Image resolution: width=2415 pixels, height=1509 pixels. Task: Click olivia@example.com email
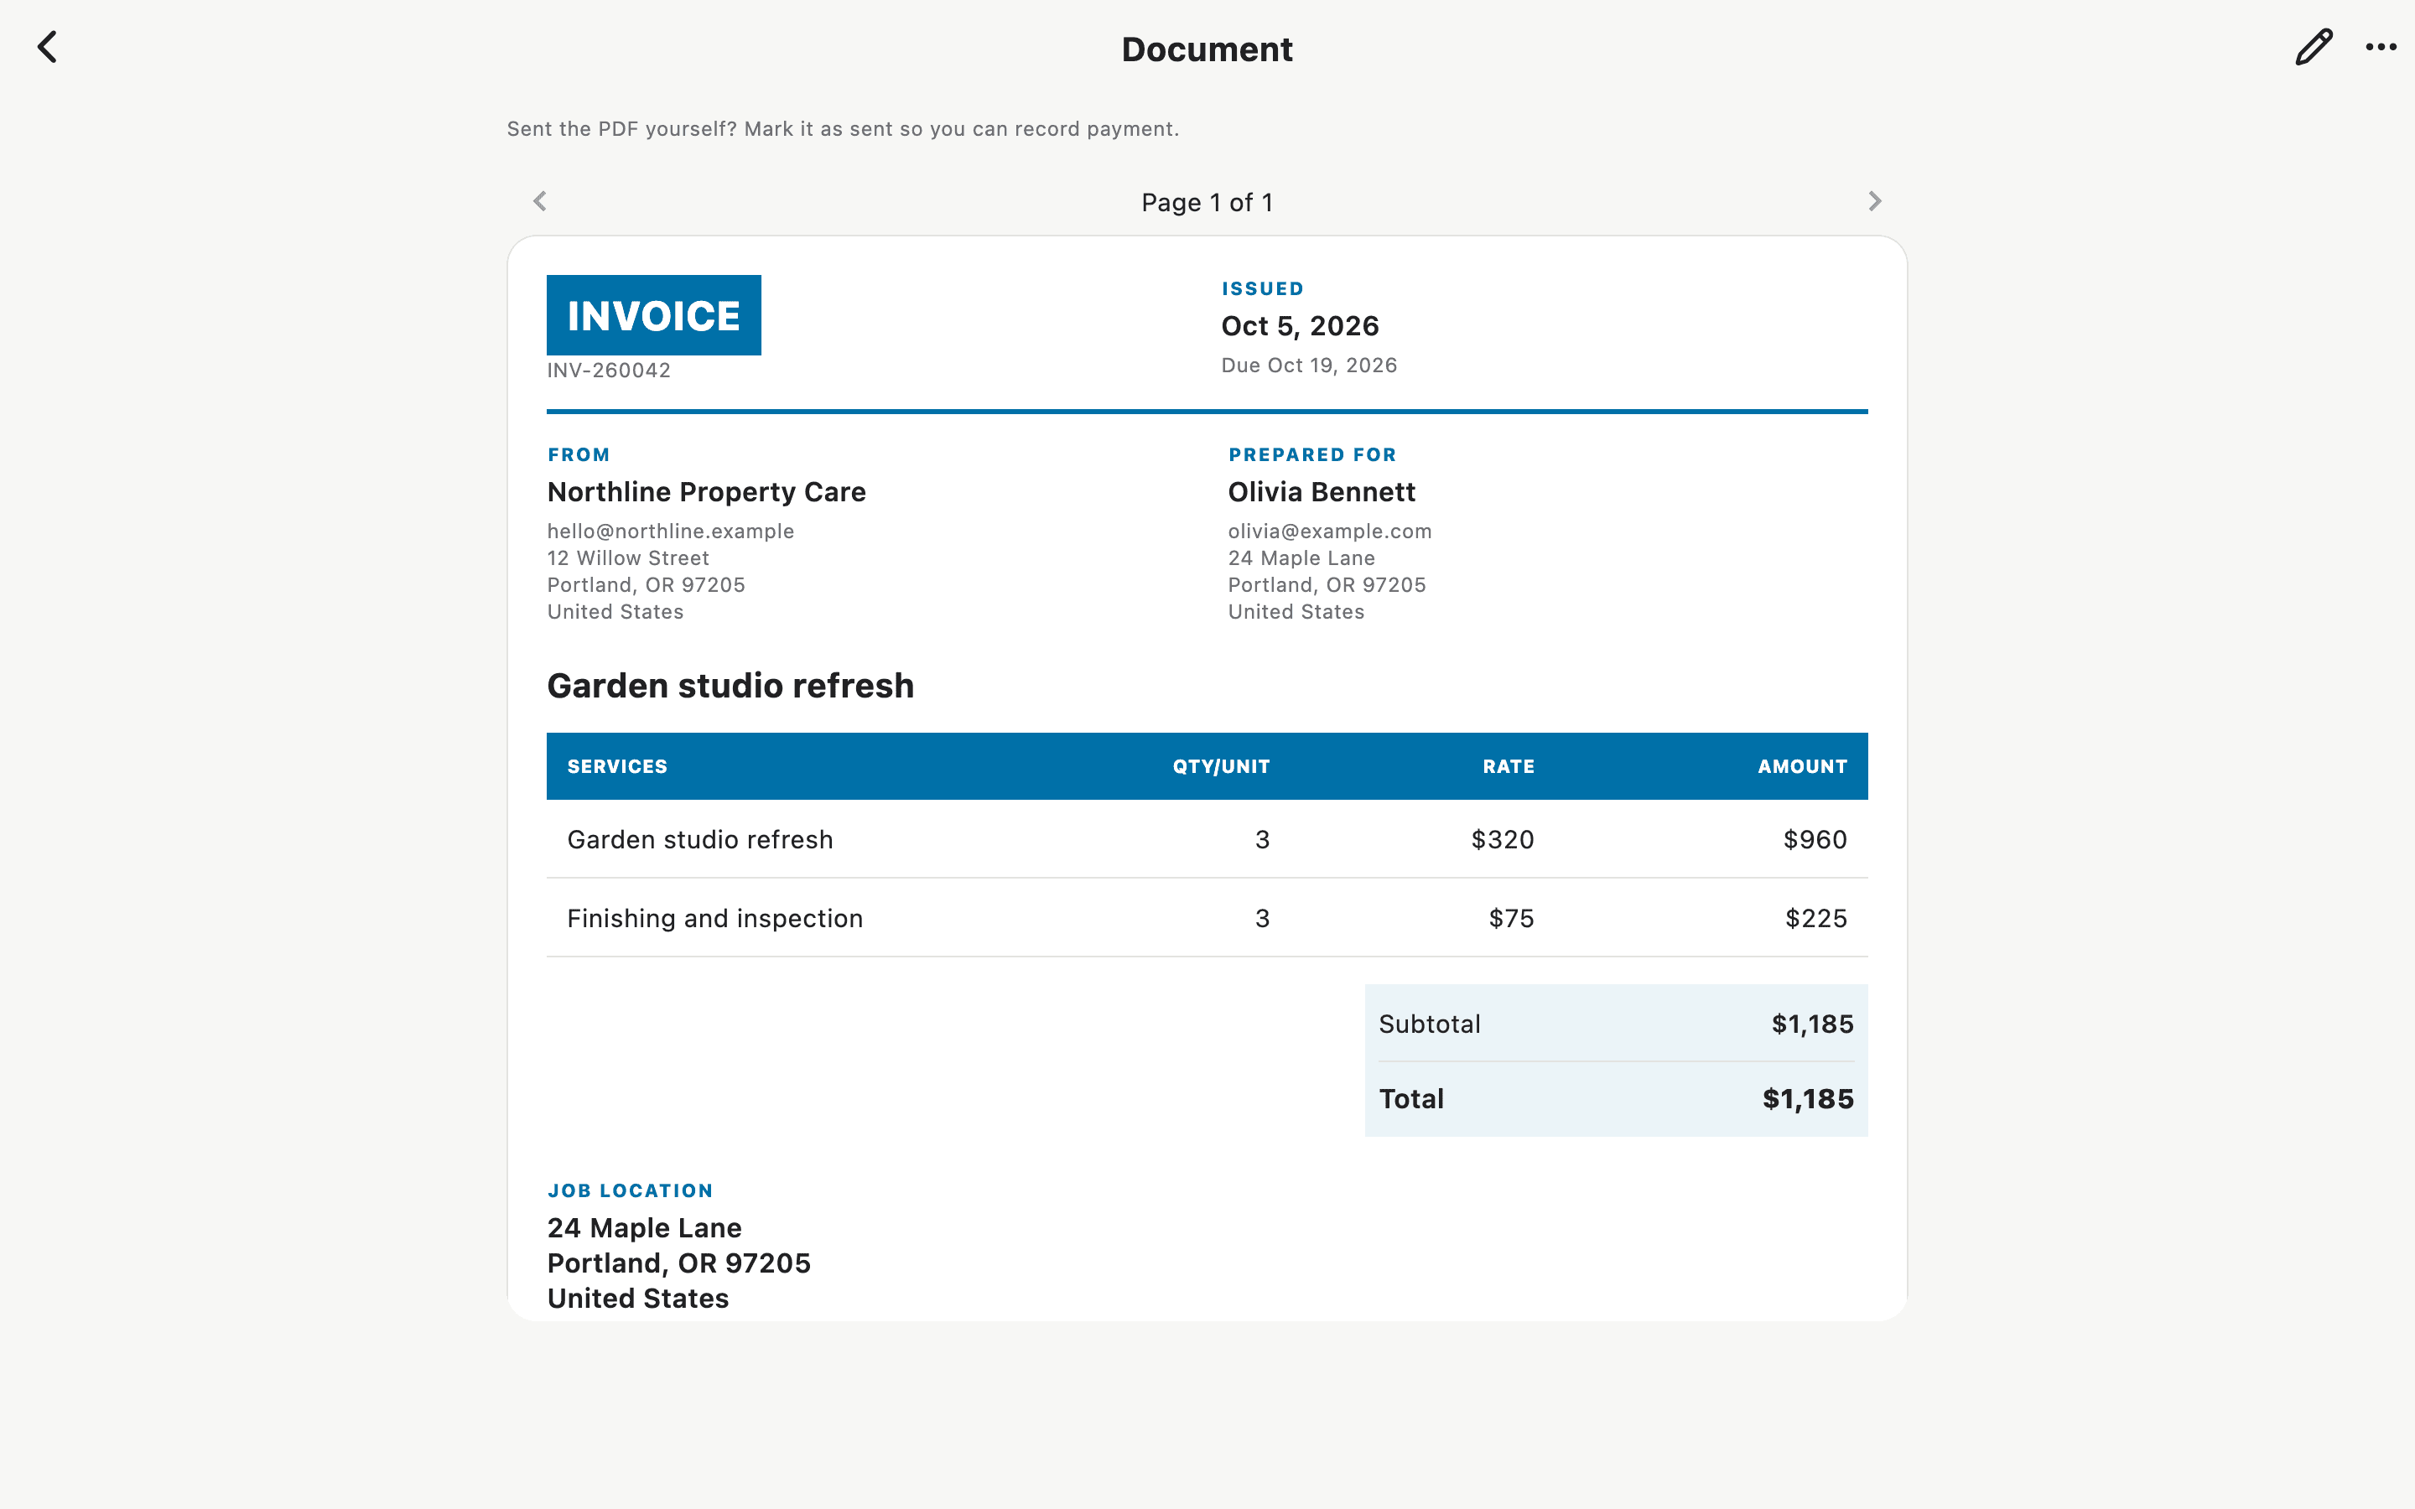click(x=1329, y=531)
